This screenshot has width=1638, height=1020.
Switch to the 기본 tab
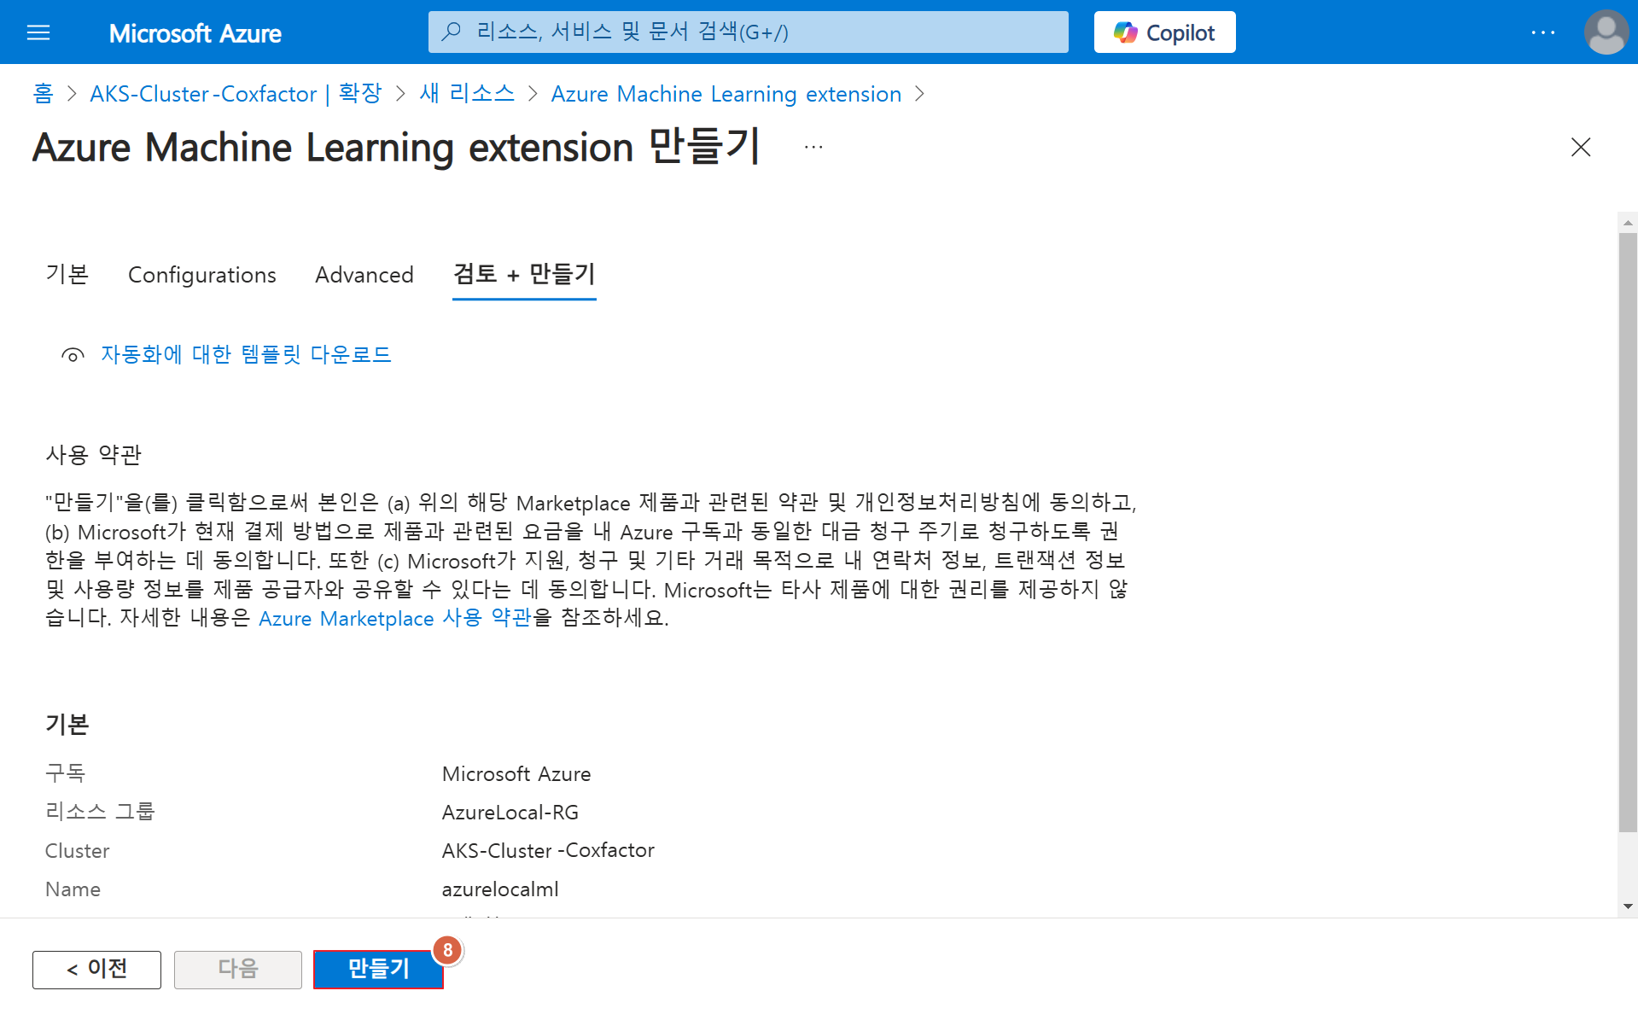point(67,274)
